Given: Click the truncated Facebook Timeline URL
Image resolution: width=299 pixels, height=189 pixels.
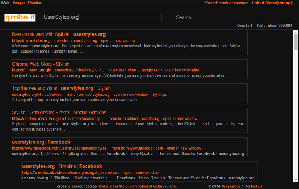Looking at the screenshot, I should coord(71,172).
